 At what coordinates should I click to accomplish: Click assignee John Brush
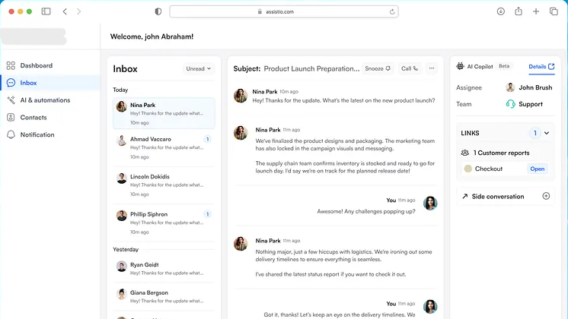529,87
